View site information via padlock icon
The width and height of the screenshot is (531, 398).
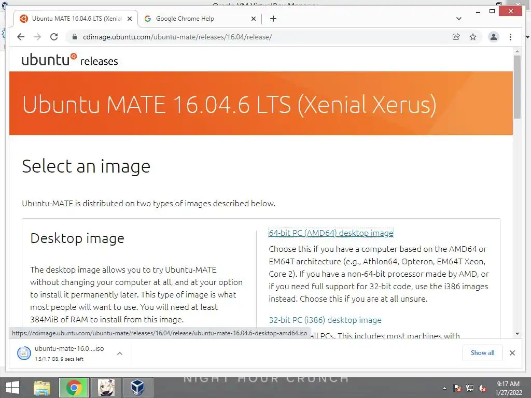tap(75, 37)
